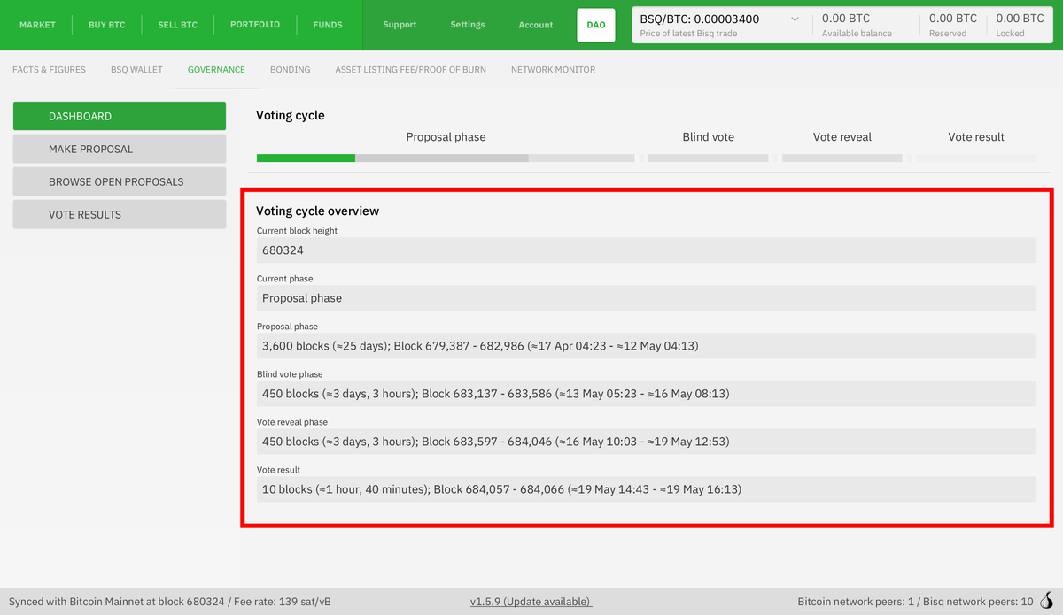
Task: Open the Sell BTC screen
Action: coord(177,25)
